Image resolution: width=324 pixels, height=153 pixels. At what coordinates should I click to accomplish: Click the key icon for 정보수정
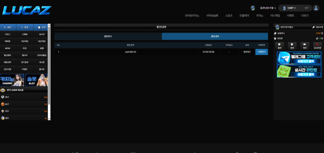point(314,27)
